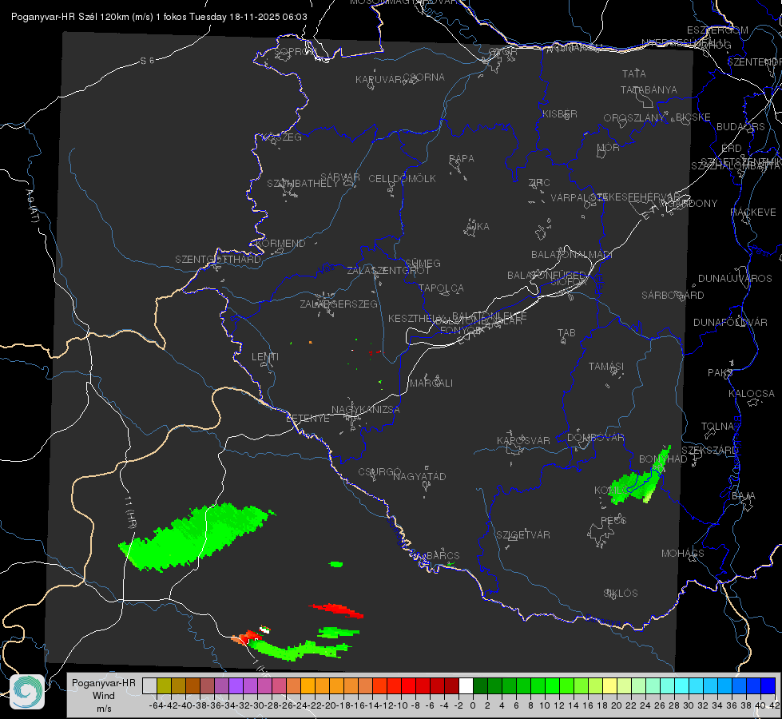
Task: Select the PÉCS city label
Action: pyautogui.click(x=613, y=520)
